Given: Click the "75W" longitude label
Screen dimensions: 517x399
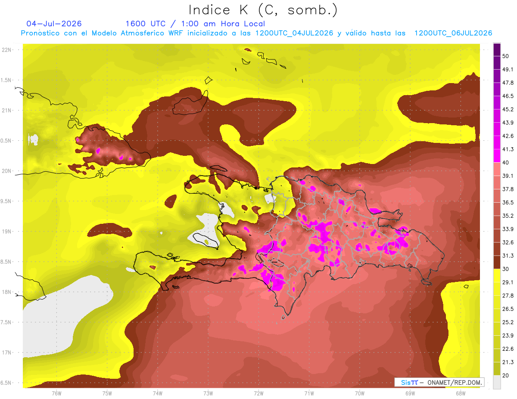Looking at the screenshot, I should coord(107,393).
